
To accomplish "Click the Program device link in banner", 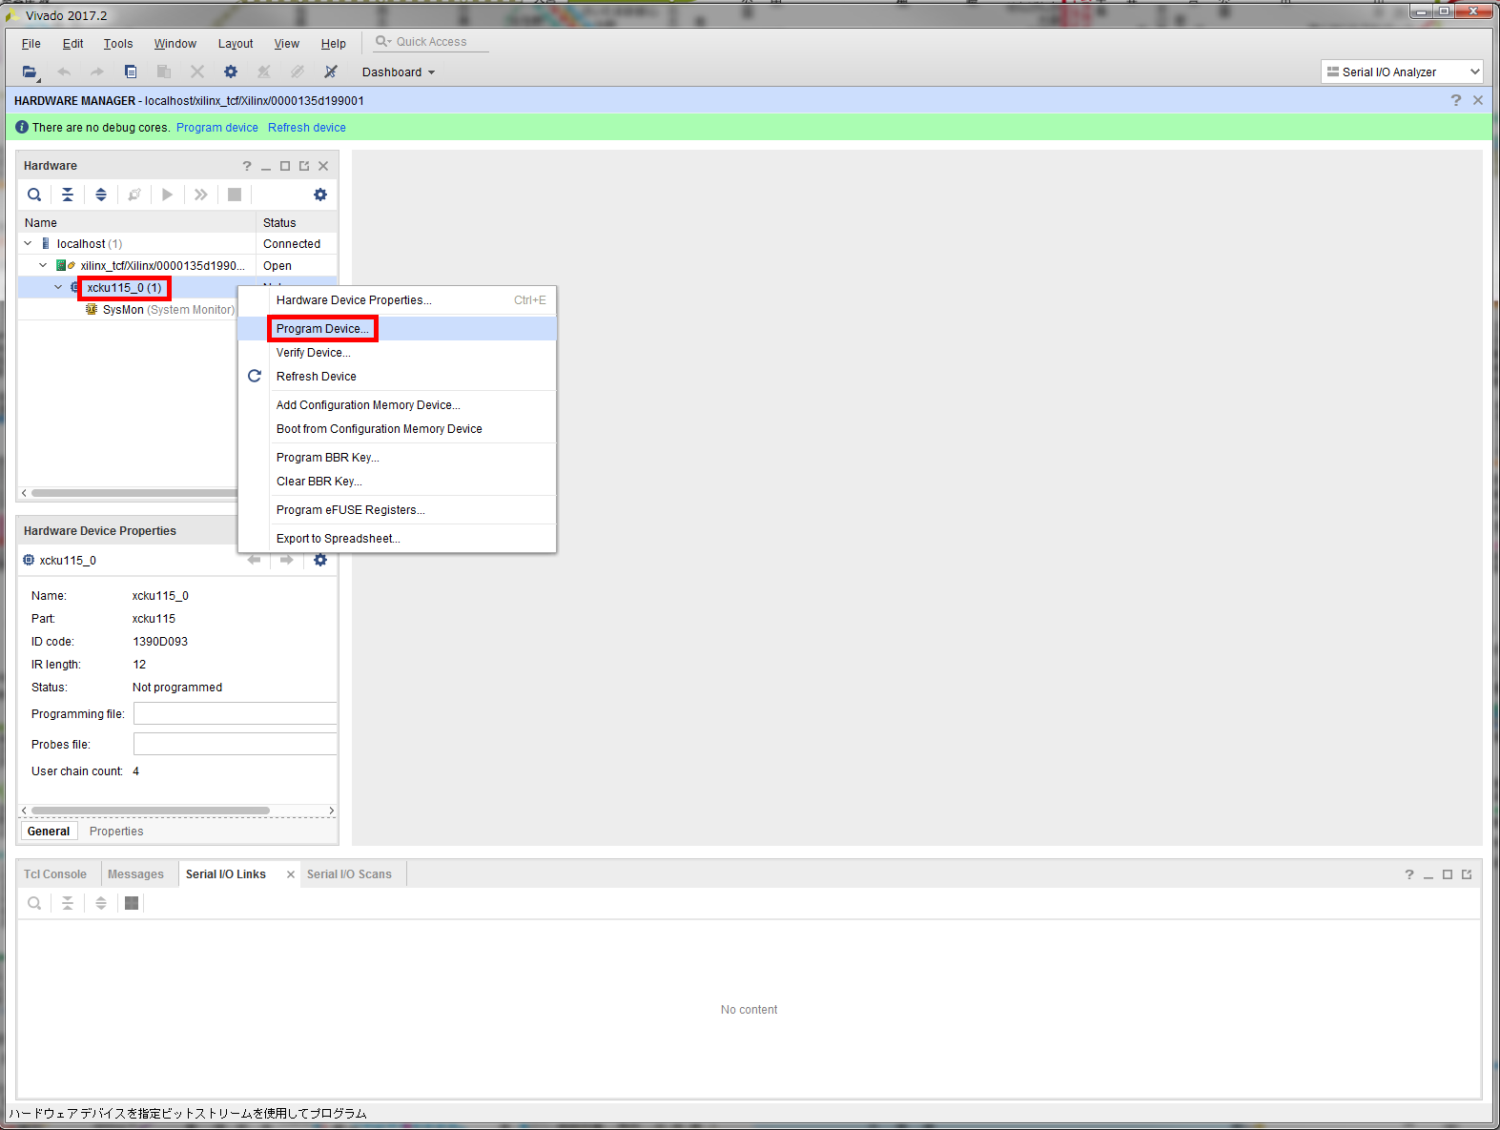I will (217, 128).
